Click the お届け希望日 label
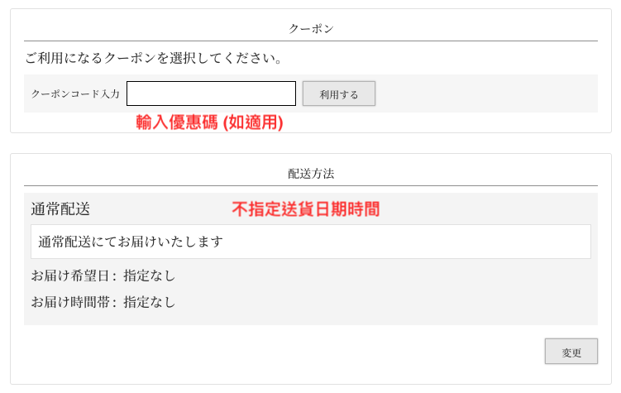621x393 pixels. (73, 276)
